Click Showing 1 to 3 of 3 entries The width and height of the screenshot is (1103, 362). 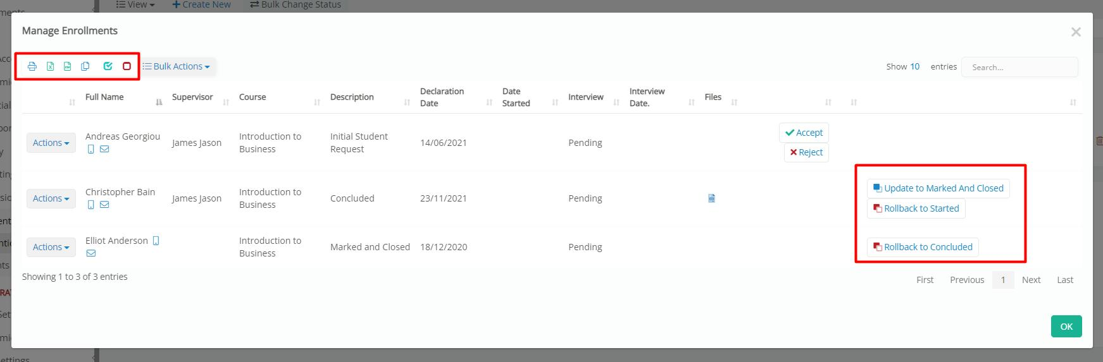point(75,277)
